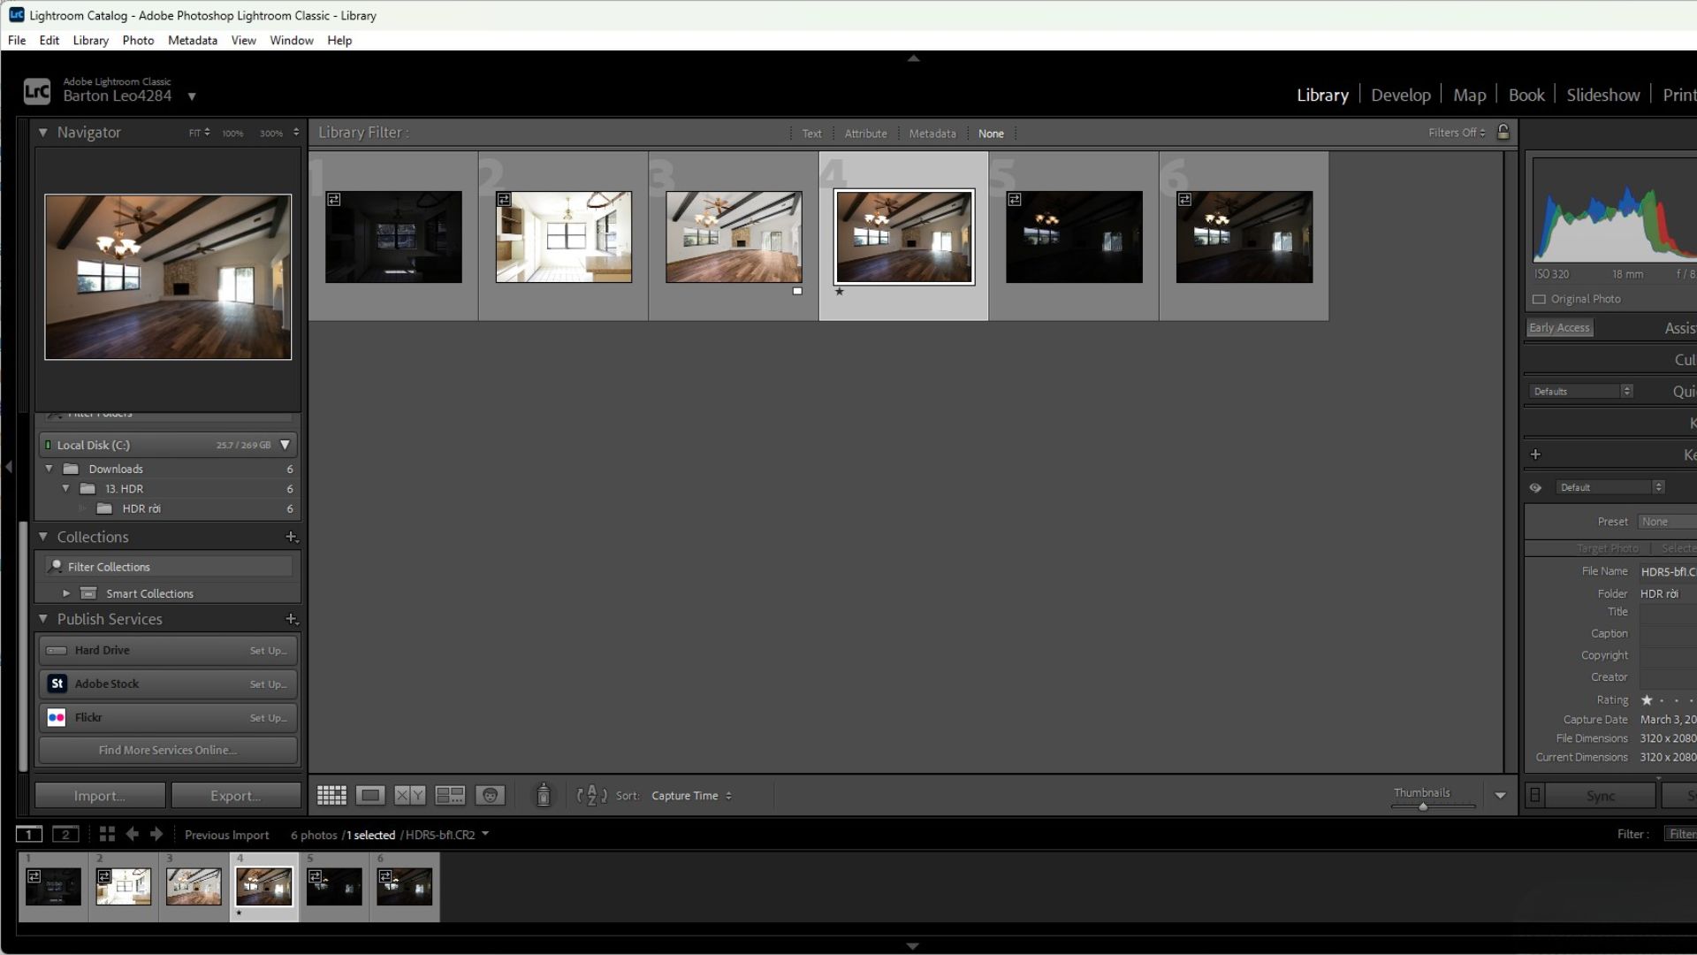Click the Lightroom Classic LrC logo

37,91
